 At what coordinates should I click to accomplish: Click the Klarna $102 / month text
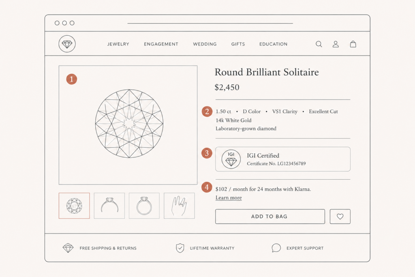pos(263,189)
